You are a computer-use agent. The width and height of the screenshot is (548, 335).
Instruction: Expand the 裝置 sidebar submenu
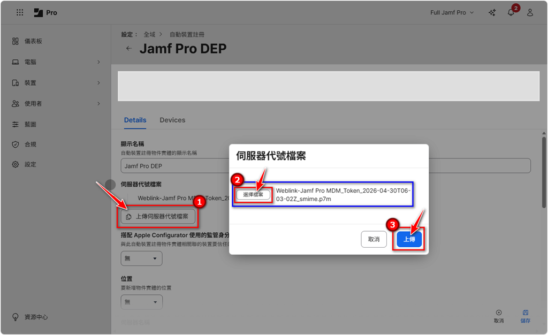coord(98,83)
